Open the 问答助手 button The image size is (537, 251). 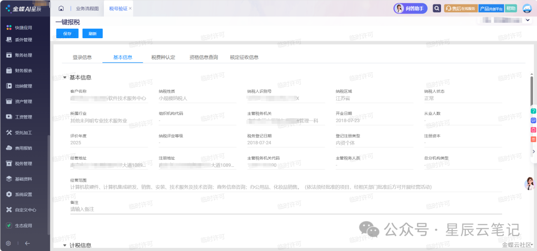coord(410,8)
